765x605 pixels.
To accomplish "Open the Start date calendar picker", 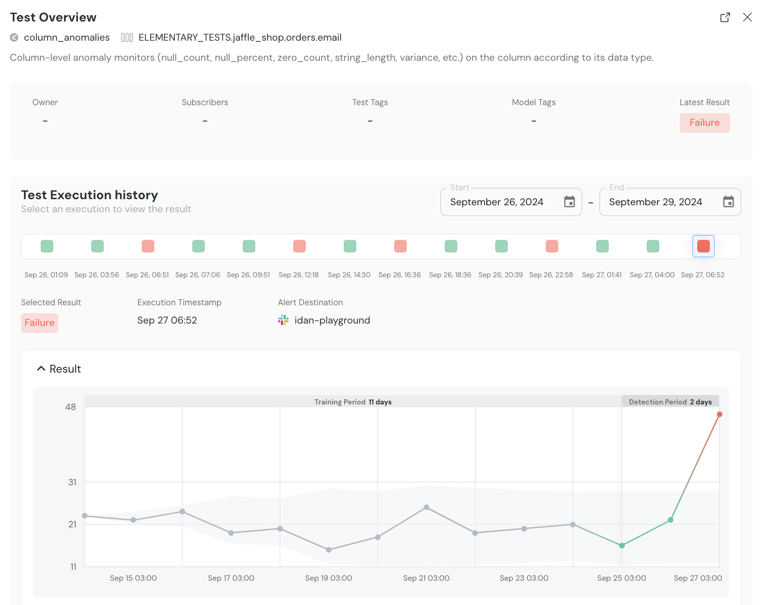I will coord(569,202).
